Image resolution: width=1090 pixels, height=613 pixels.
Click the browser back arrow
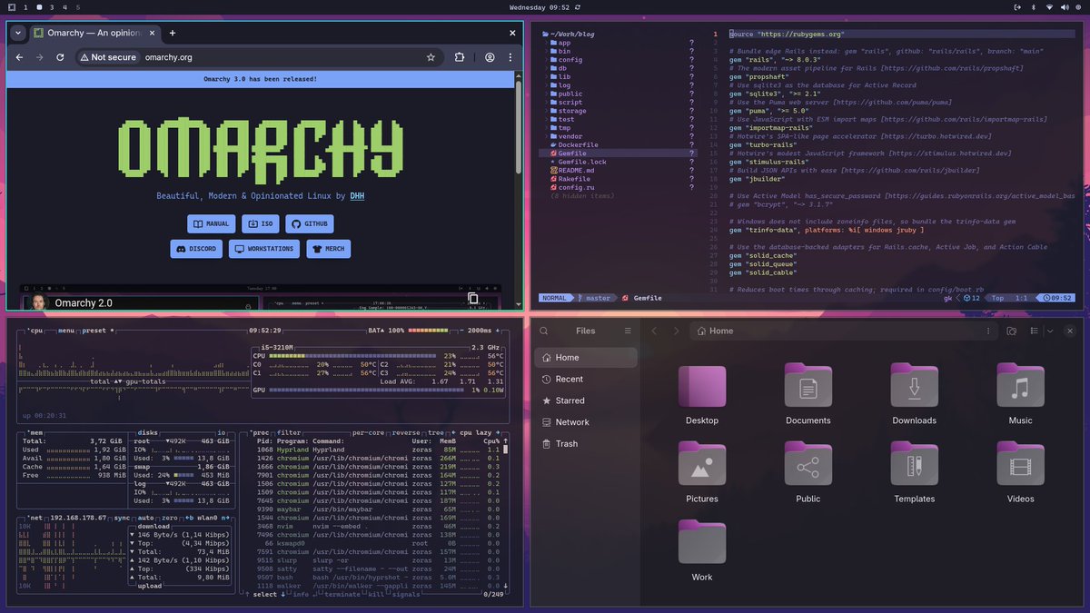click(x=18, y=57)
